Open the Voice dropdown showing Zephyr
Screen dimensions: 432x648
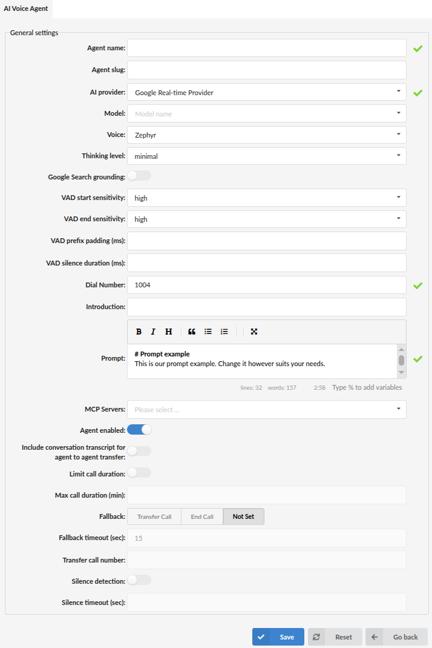[x=267, y=135]
